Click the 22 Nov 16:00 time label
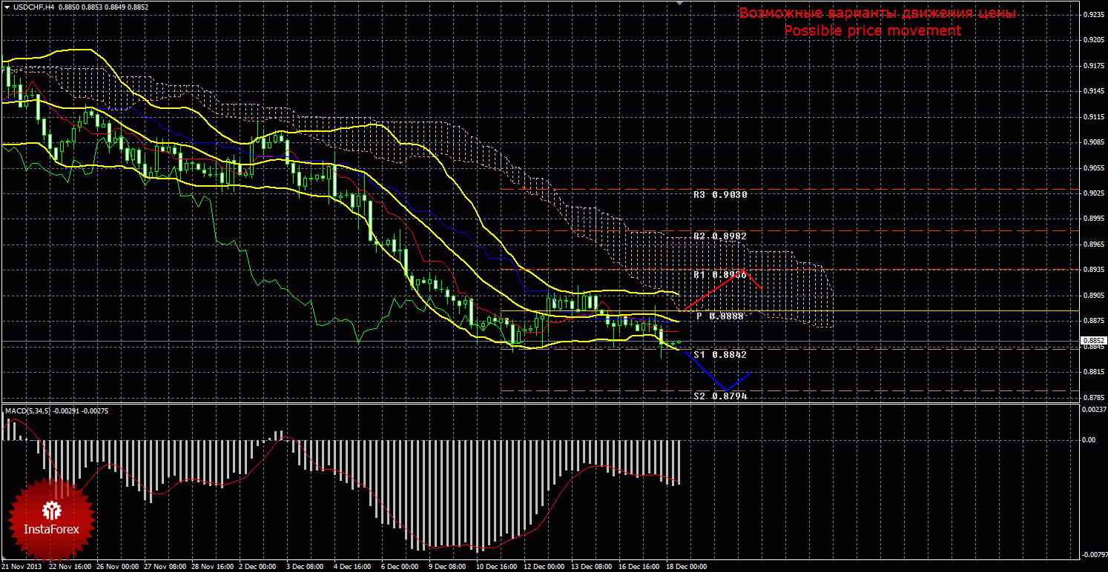 point(70,567)
